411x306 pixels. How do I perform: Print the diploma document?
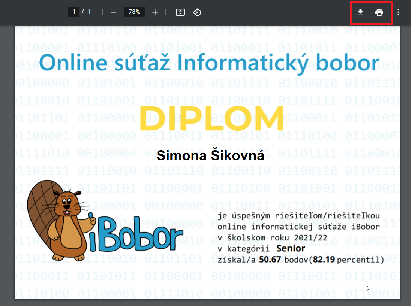379,12
